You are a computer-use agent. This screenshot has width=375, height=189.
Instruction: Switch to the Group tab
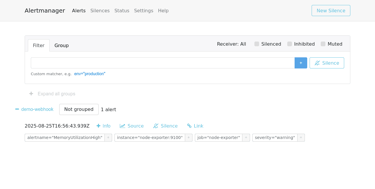61,45
